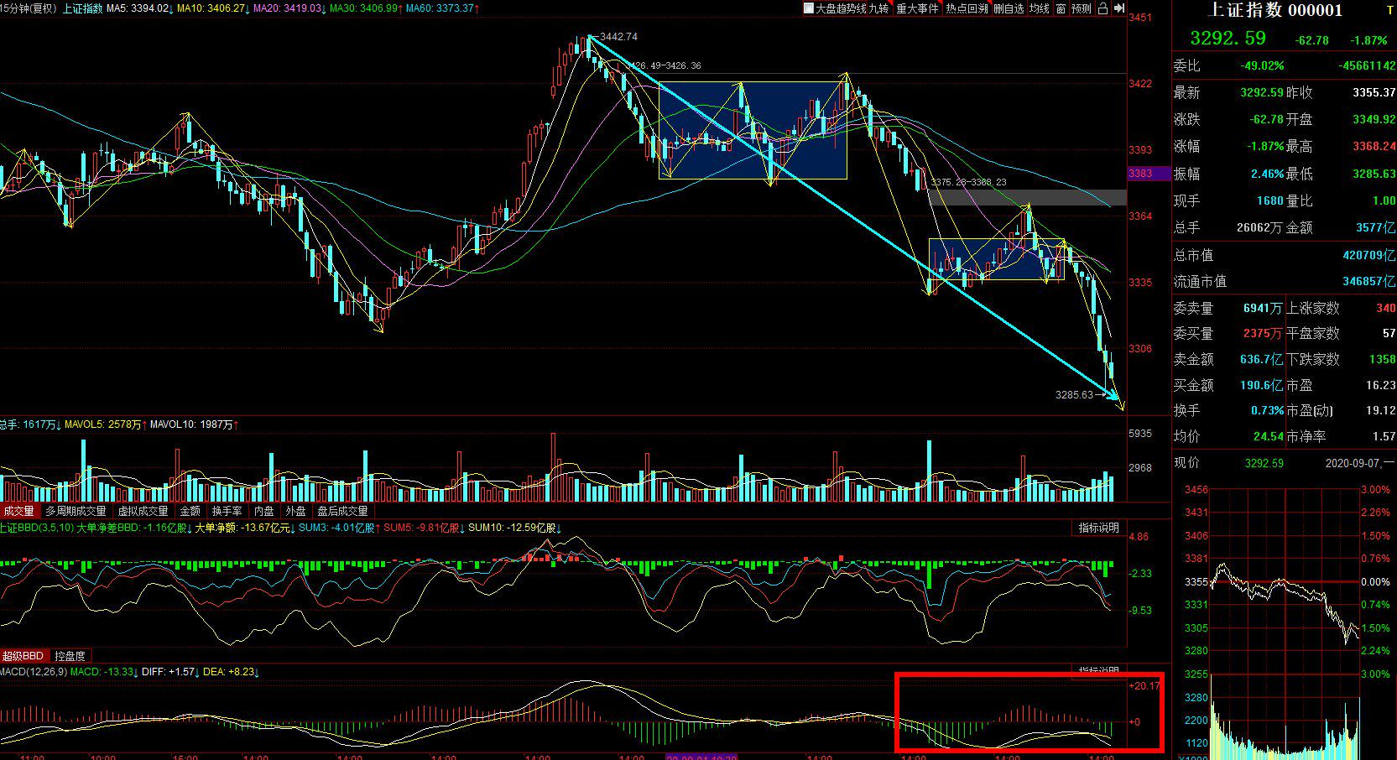
Task: Open 指标说明 for the BBD indicator
Action: 1098,528
